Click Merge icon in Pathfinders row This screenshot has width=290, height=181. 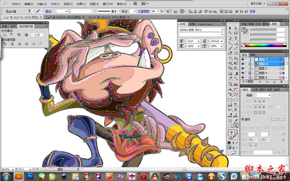19,43
